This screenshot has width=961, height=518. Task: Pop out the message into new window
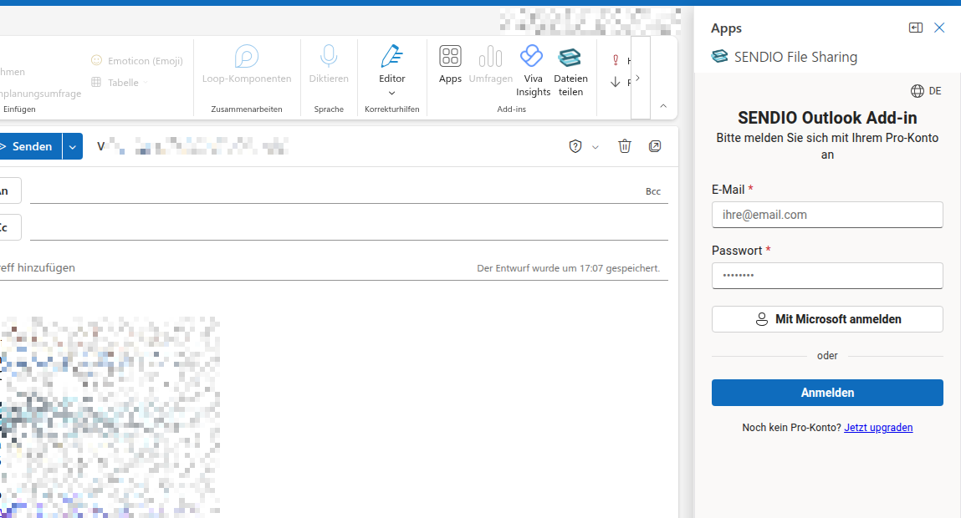pos(655,146)
